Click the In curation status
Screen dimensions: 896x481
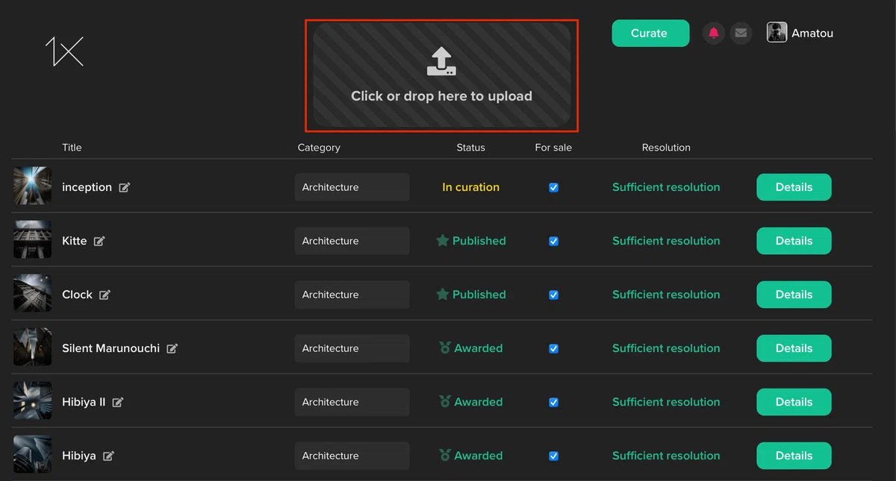(x=470, y=187)
